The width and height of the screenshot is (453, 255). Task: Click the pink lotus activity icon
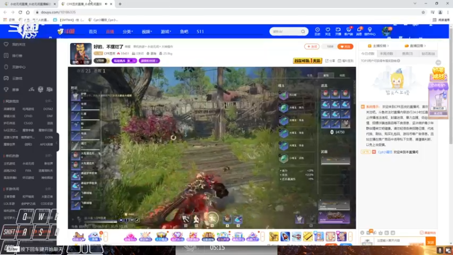[130, 236]
